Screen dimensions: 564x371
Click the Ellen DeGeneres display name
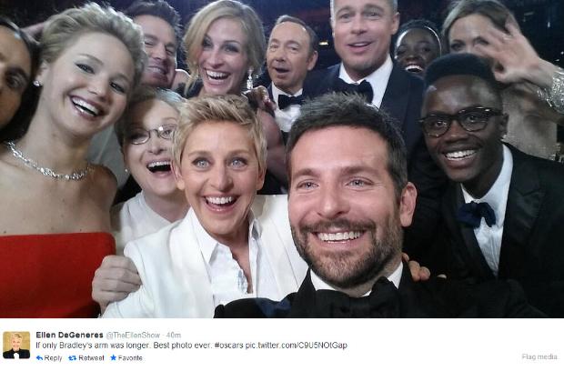click(69, 335)
